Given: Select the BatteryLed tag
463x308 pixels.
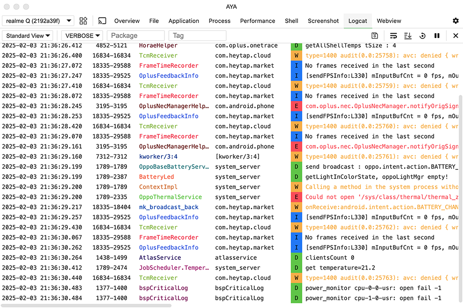Looking at the screenshot, I should tap(156, 177).
